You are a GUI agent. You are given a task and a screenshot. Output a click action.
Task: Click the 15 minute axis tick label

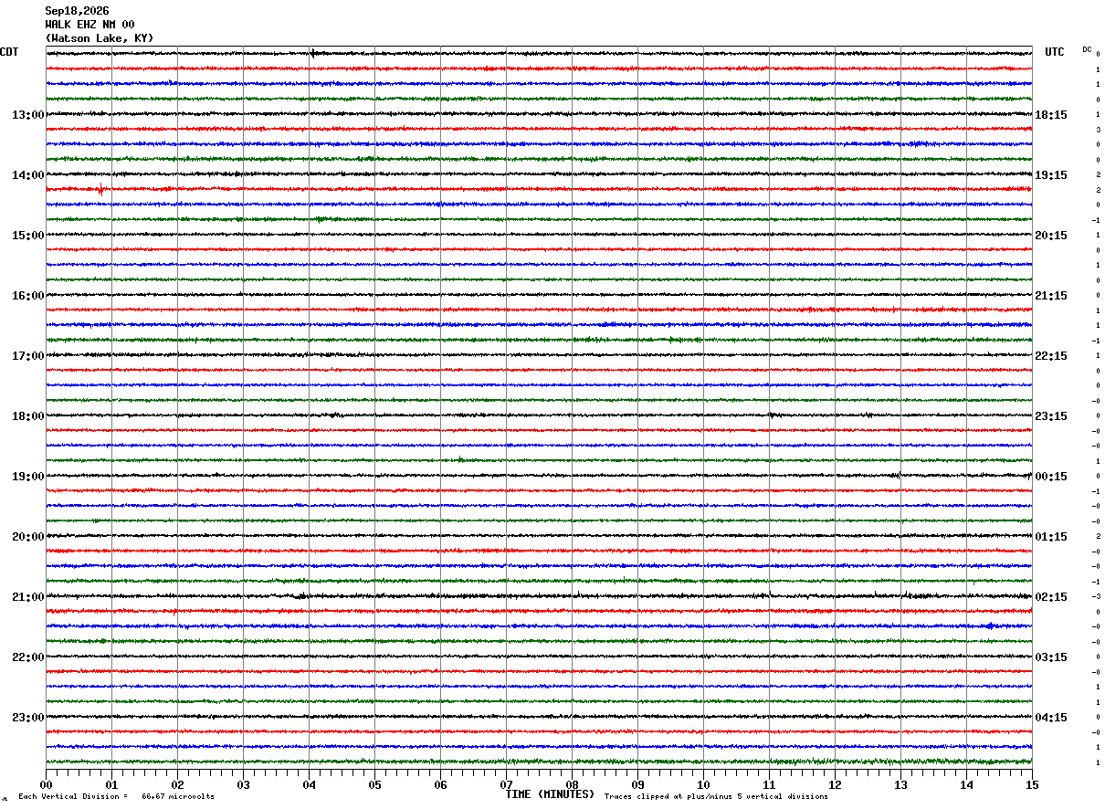pos(1032,784)
